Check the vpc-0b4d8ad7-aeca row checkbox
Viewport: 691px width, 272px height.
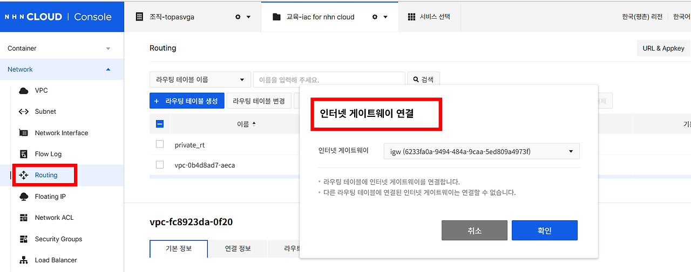click(160, 165)
